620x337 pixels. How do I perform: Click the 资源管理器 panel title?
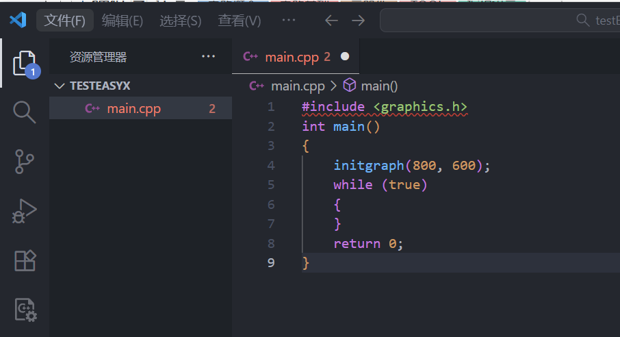pyautogui.click(x=98, y=57)
